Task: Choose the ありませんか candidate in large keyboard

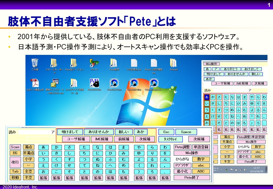Action: point(99,132)
